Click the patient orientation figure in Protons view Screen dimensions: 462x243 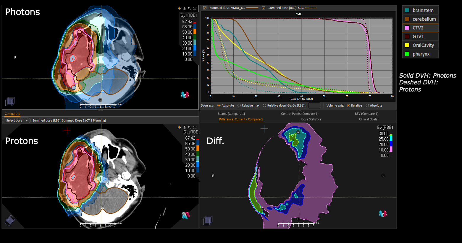click(186, 215)
